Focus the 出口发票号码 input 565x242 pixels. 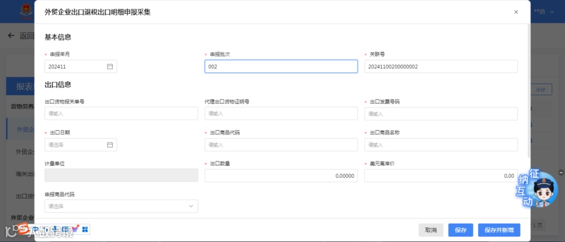point(441,114)
